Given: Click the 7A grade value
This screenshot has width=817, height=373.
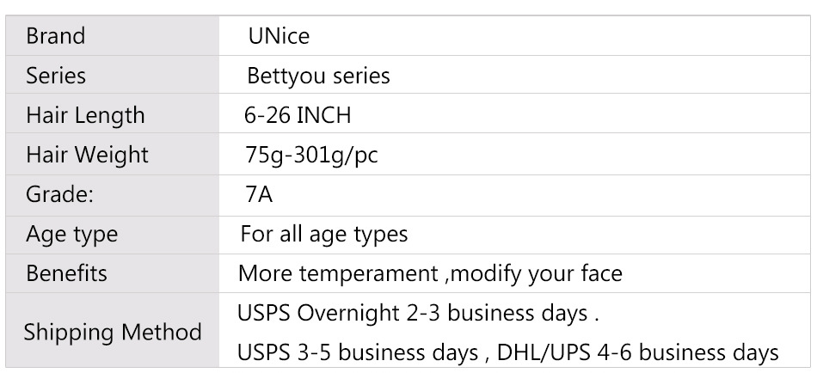Looking at the screenshot, I should 258,194.
